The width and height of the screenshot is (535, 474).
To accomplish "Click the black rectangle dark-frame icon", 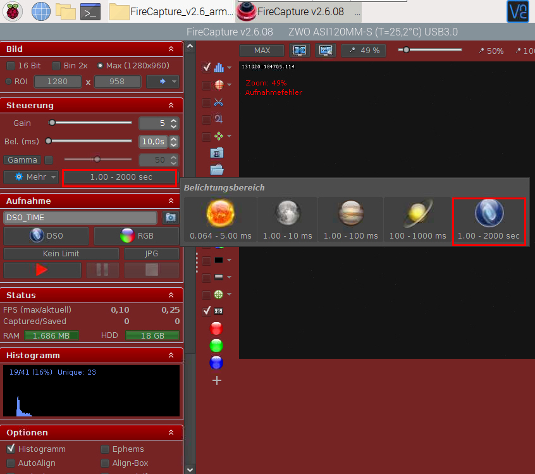I will [219, 260].
